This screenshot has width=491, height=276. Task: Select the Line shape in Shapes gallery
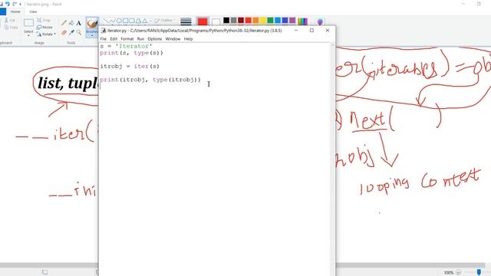(x=106, y=21)
